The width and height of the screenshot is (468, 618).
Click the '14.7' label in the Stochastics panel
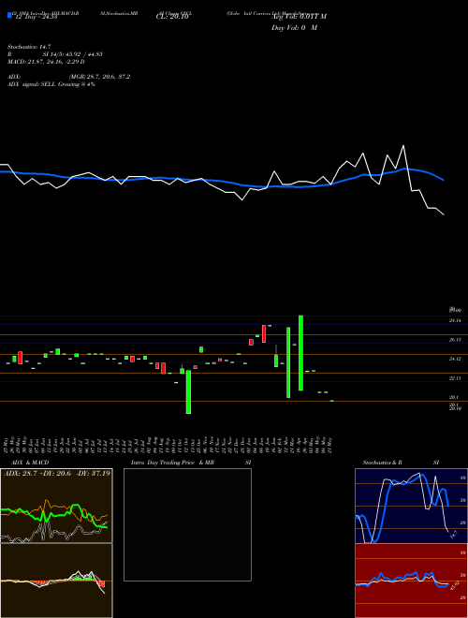pos(453,535)
